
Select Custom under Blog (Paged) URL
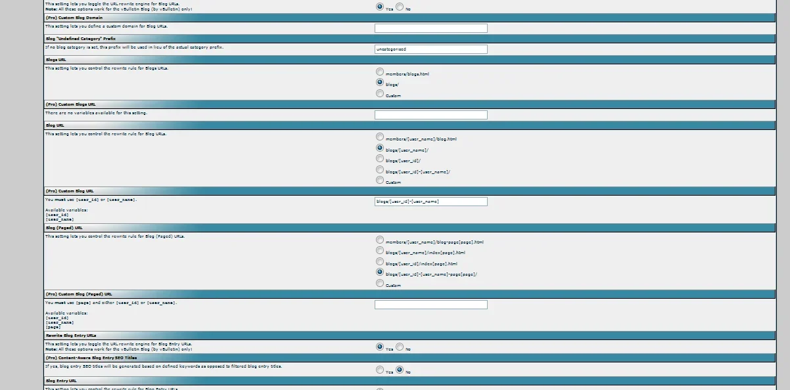[x=379, y=283]
